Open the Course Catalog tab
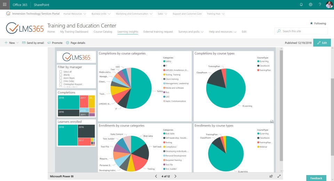This screenshot has height=181, width=334. click(103, 32)
